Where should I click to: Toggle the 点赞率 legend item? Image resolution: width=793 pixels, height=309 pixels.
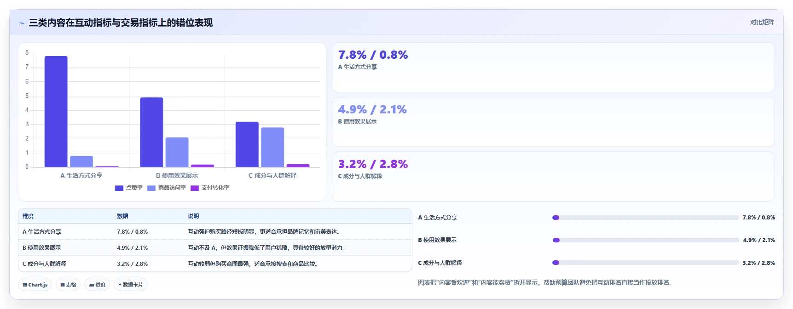click(129, 188)
